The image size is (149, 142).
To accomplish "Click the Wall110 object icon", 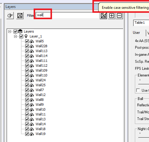I will [32, 76].
